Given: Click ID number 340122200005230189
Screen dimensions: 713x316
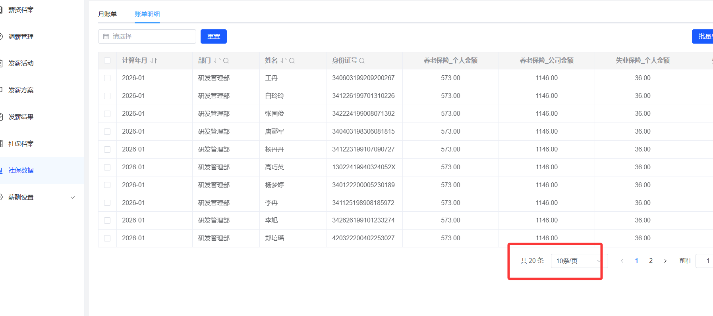Looking at the screenshot, I should pos(363,185).
